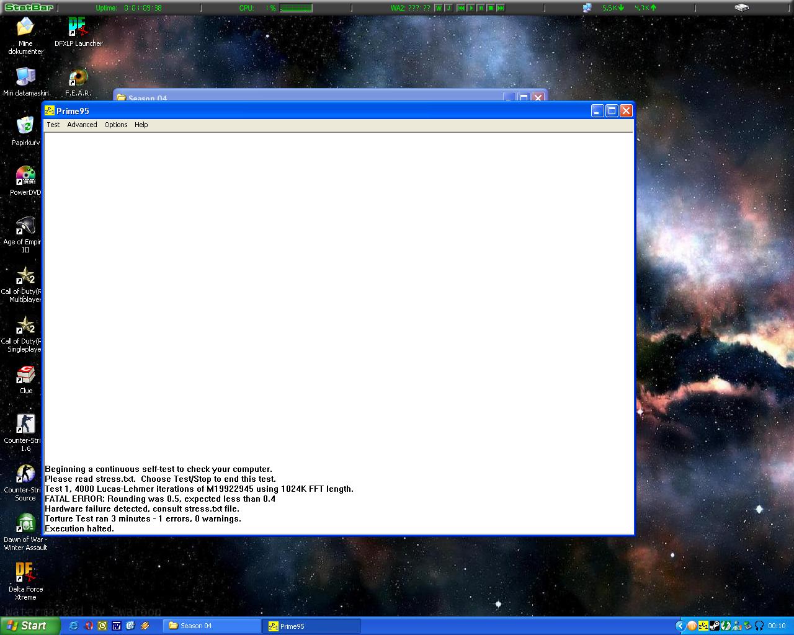Launch Winamp from quick launch bar
Viewport: 794px width, 635px height.
[145, 626]
